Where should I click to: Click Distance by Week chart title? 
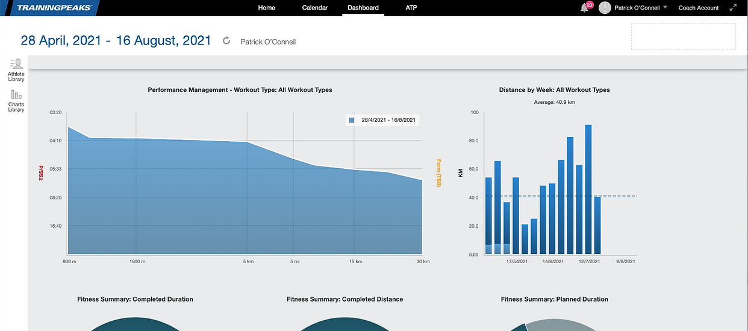point(554,90)
